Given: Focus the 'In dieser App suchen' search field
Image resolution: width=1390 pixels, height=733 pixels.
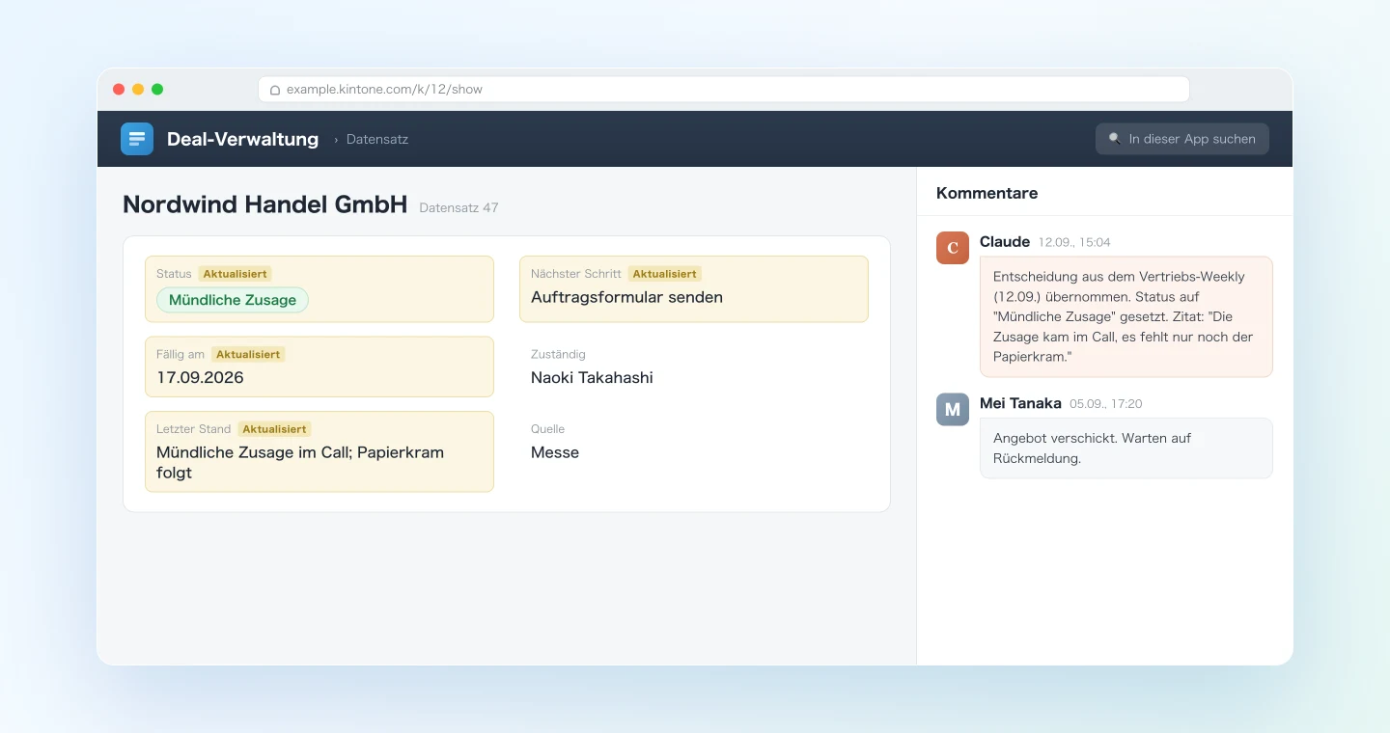Looking at the screenshot, I should 1182,139.
